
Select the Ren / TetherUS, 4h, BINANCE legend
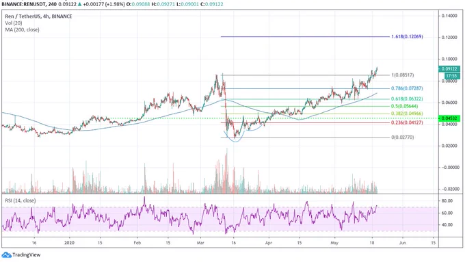(x=38, y=16)
